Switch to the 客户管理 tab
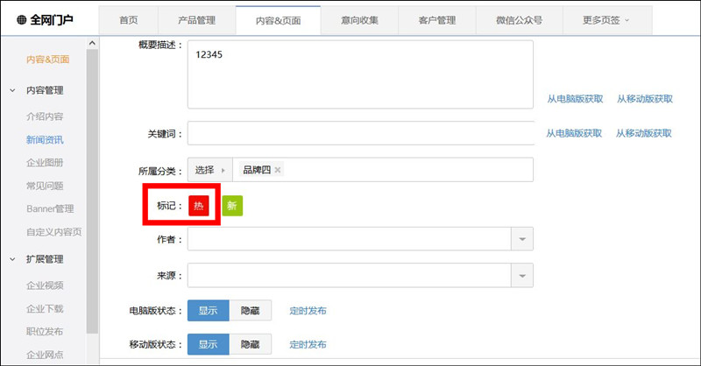The width and height of the screenshot is (701, 366). [x=436, y=19]
